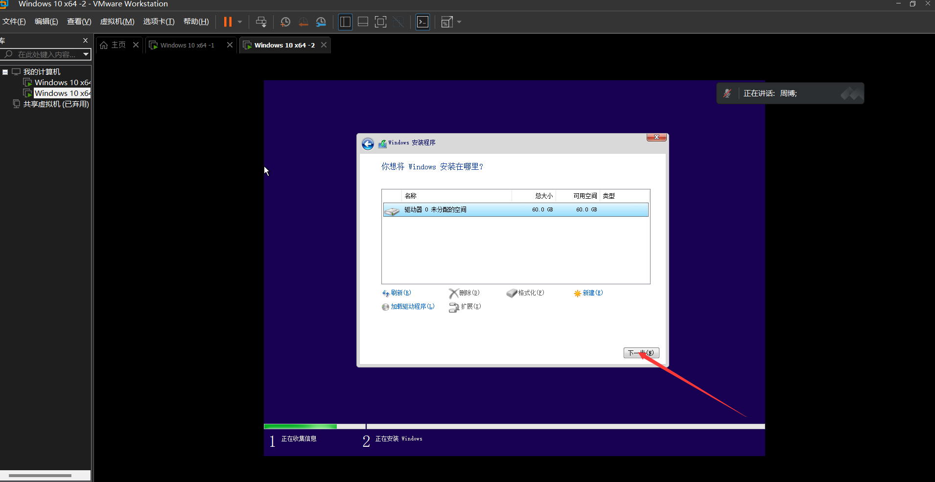Revert the VM to its previous snapshot

coord(304,22)
